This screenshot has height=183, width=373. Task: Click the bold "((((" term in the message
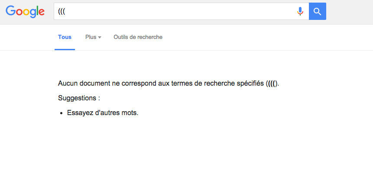272,83
